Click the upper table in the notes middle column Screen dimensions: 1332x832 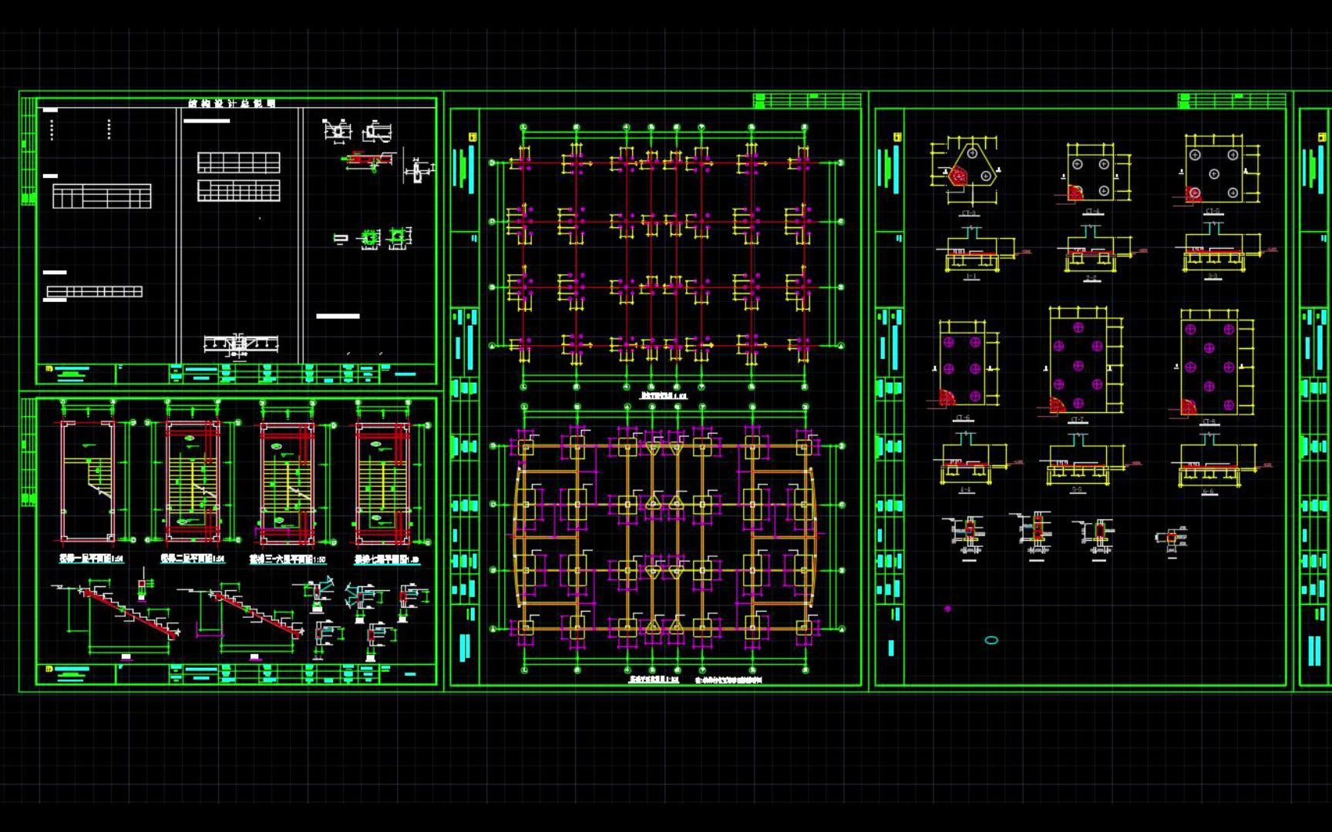(x=238, y=163)
